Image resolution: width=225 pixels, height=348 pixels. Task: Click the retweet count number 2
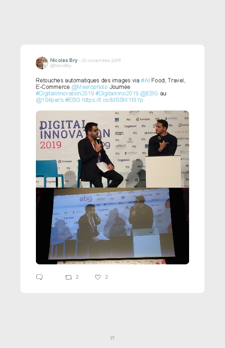77,277
